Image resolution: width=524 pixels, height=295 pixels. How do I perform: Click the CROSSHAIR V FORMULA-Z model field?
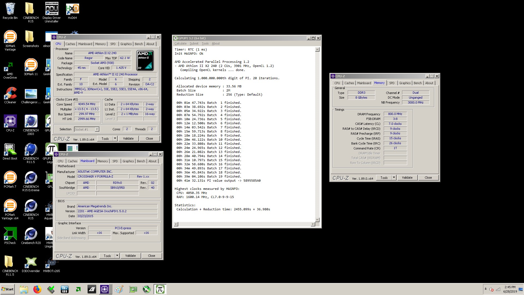click(102, 176)
